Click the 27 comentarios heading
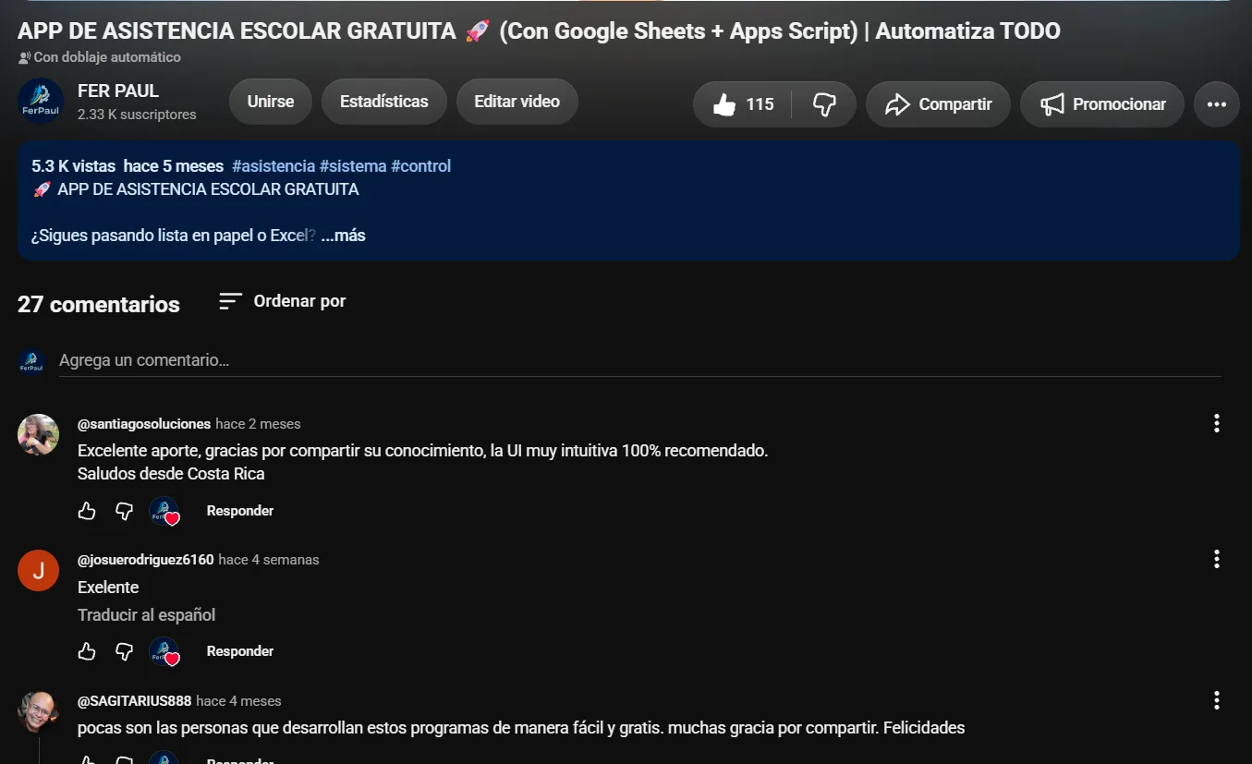This screenshot has height=764, width=1252. coord(99,304)
